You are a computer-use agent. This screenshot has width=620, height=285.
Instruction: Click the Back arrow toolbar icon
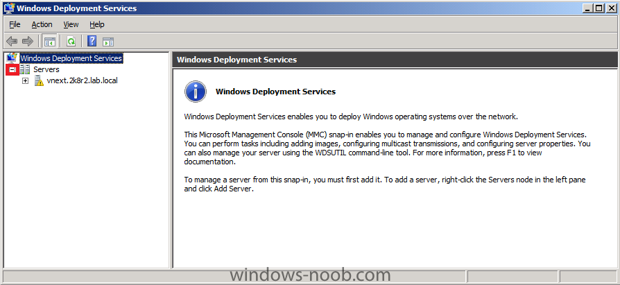(12, 41)
